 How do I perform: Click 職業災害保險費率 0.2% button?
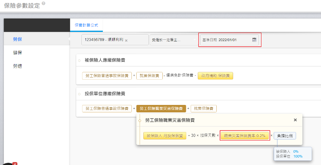244,136
